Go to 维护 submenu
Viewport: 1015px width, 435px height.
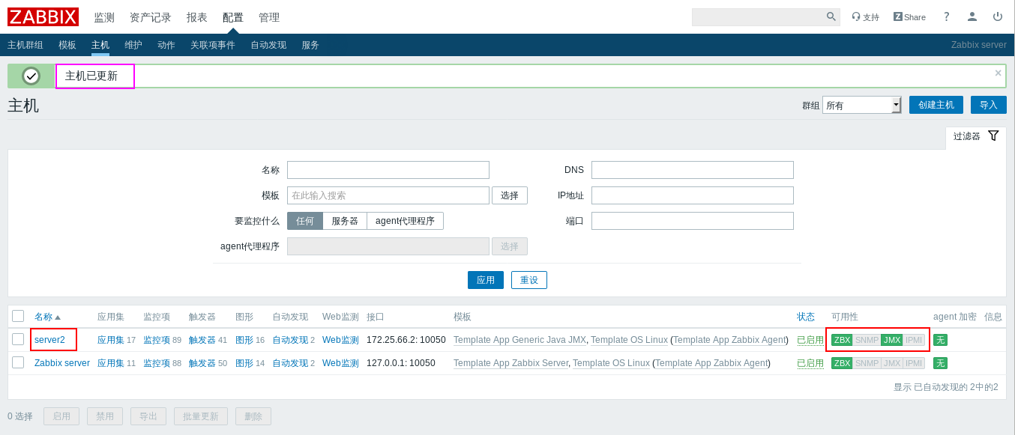click(133, 45)
